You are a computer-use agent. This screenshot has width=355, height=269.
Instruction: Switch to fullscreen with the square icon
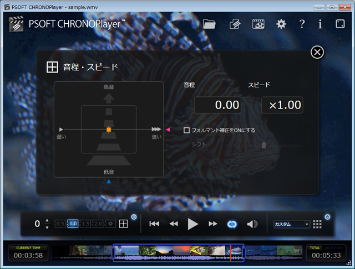point(340,24)
